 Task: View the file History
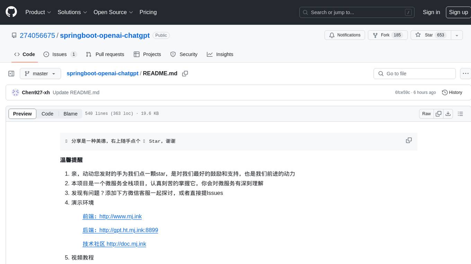452,93
